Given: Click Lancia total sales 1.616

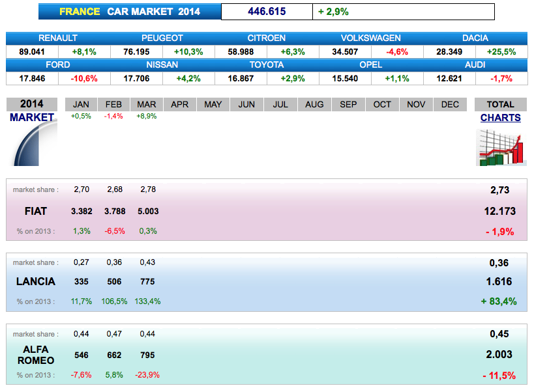Looking at the screenshot, I should click(x=499, y=282).
